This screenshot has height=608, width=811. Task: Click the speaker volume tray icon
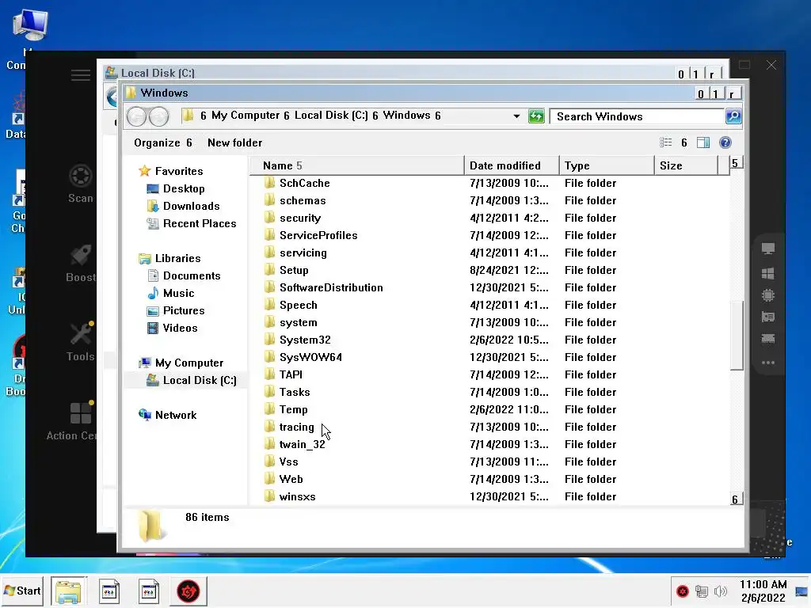720,591
